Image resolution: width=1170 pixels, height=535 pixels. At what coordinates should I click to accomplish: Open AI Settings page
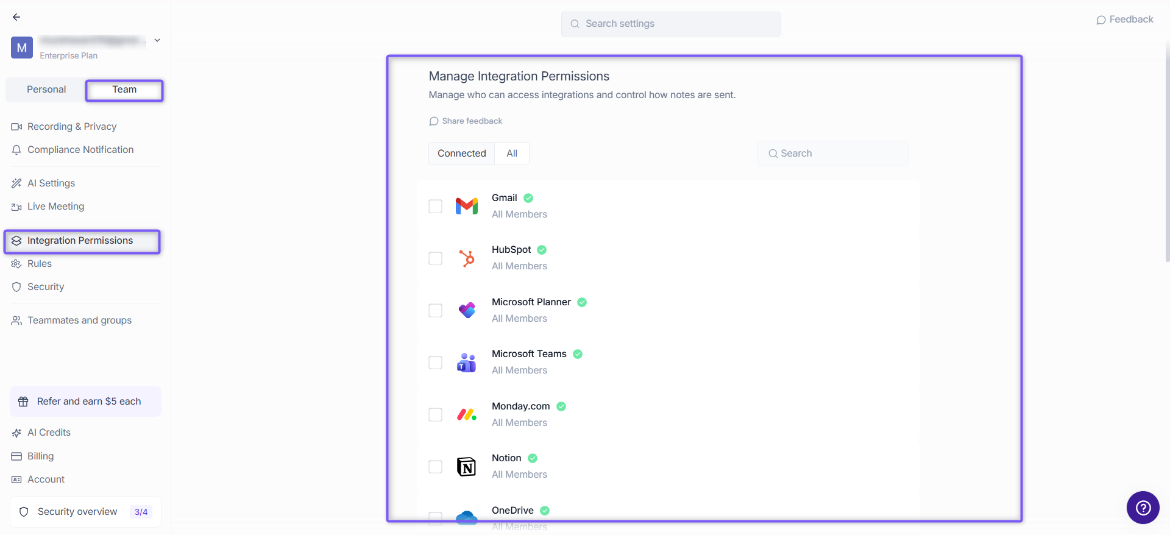51,183
